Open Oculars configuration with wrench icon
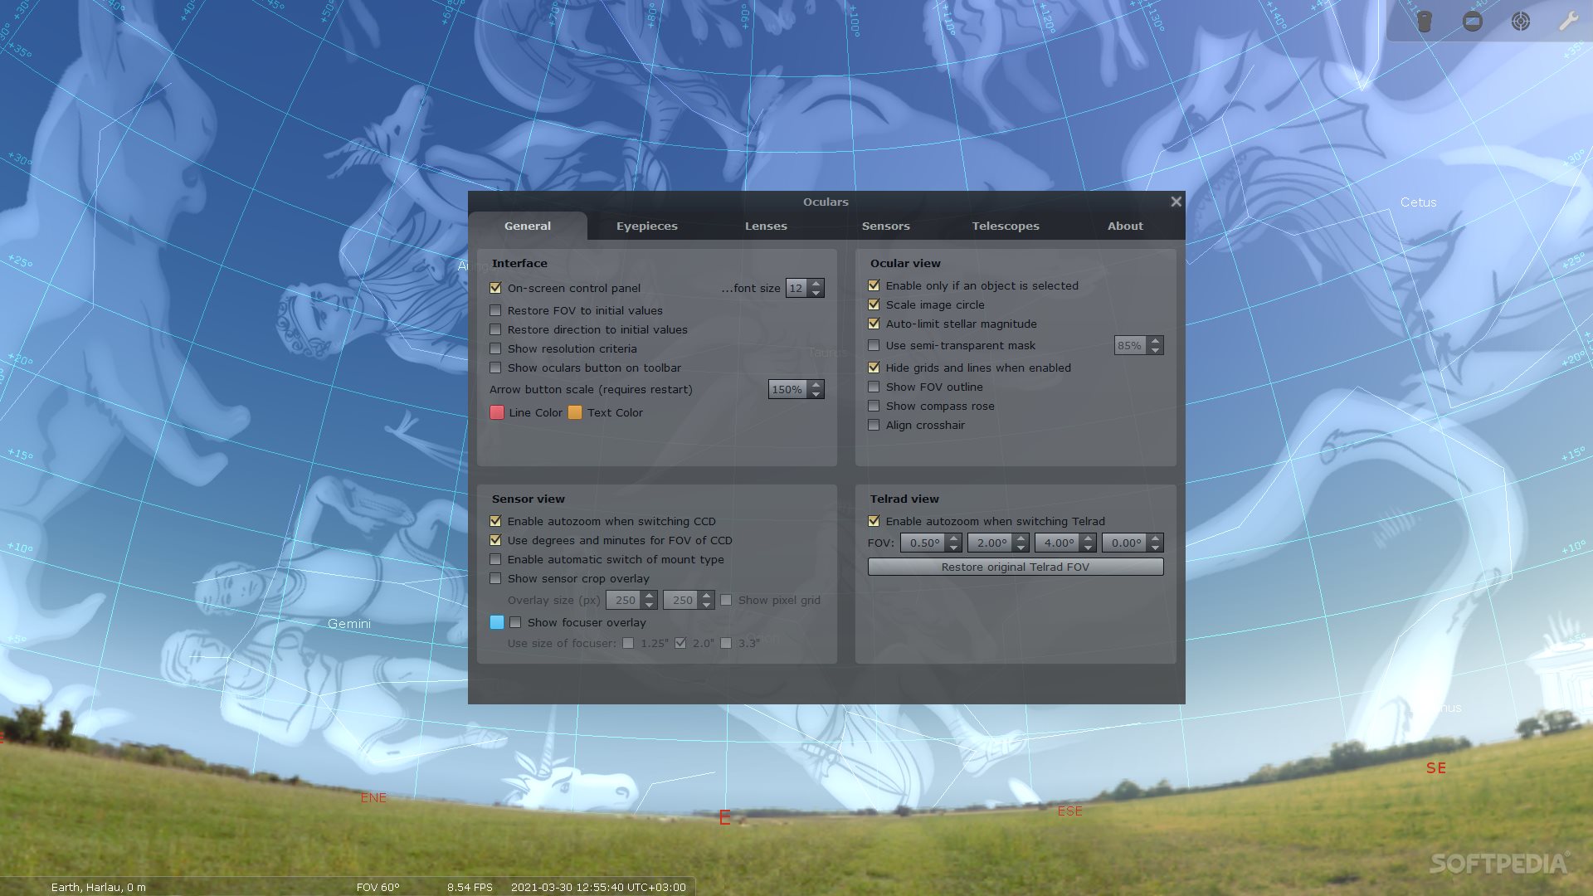Screen dimensions: 1593x896 (x=1568, y=22)
